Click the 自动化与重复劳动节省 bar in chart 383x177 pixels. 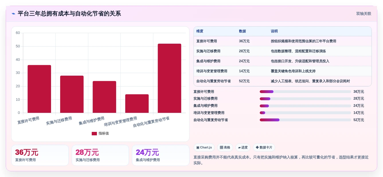click(x=169, y=78)
